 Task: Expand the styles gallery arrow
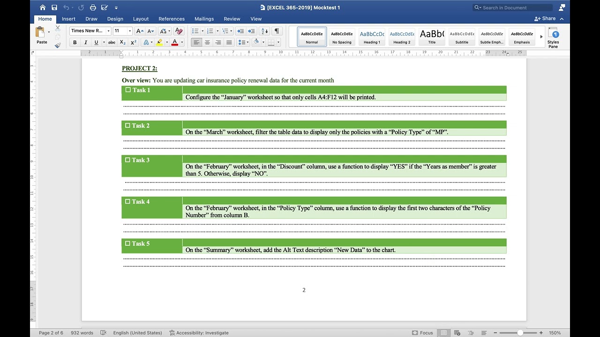[x=541, y=37]
